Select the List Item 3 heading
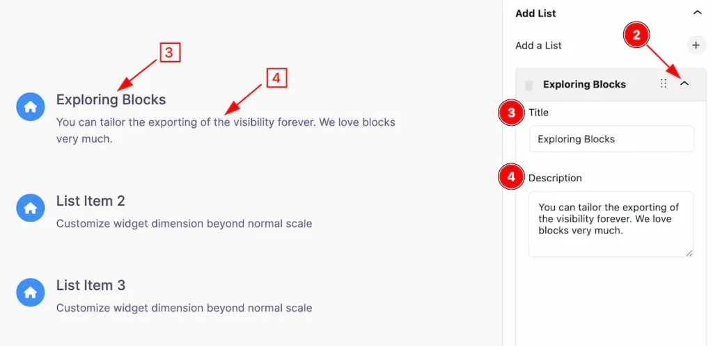The width and height of the screenshot is (713, 346). pyautogui.click(x=91, y=286)
